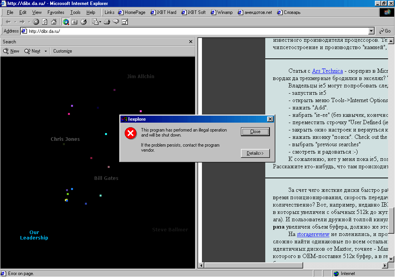
Task: Click the horizontal scrollbar left arrow
Action: pos(201,265)
